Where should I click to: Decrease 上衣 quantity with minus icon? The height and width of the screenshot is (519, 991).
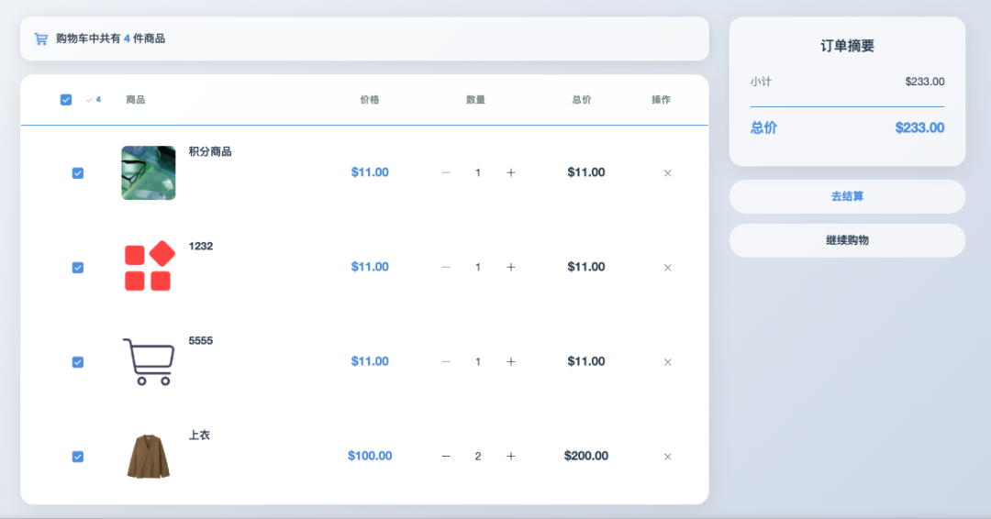tap(446, 456)
